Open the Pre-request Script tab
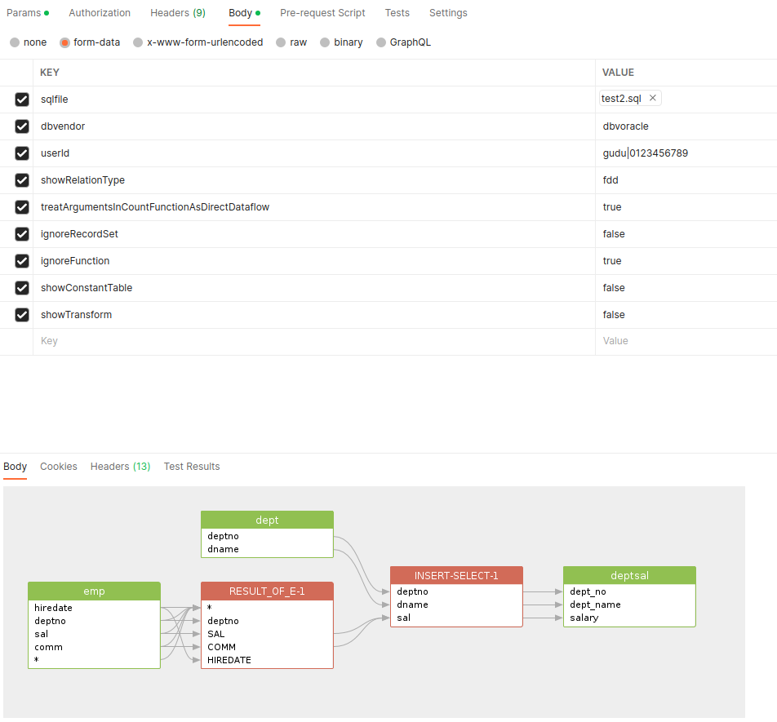This screenshot has width=777, height=722. tap(322, 13)
